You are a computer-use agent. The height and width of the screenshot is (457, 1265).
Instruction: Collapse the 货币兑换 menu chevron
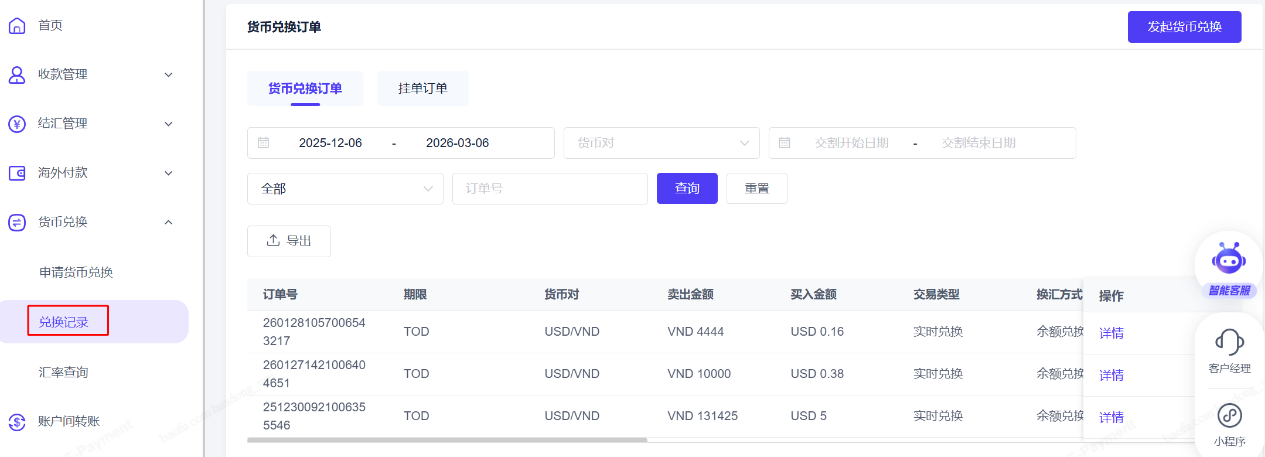click(169, 222)
